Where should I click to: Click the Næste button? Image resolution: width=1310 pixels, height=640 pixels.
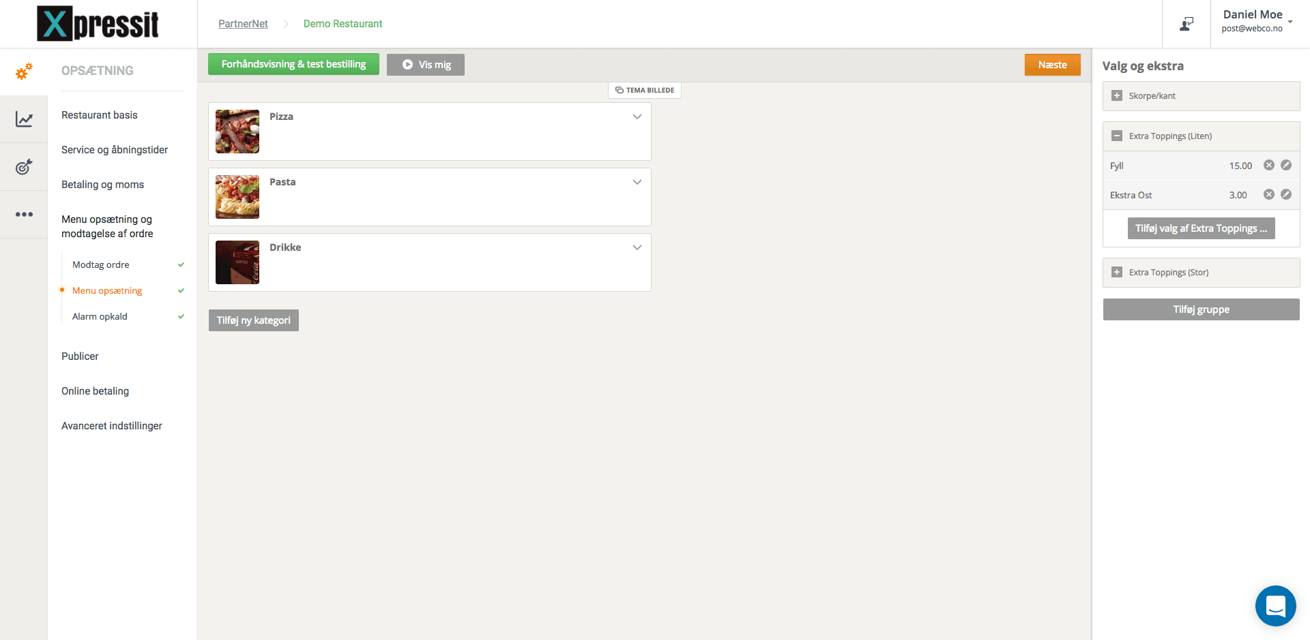pos(1052,65)
